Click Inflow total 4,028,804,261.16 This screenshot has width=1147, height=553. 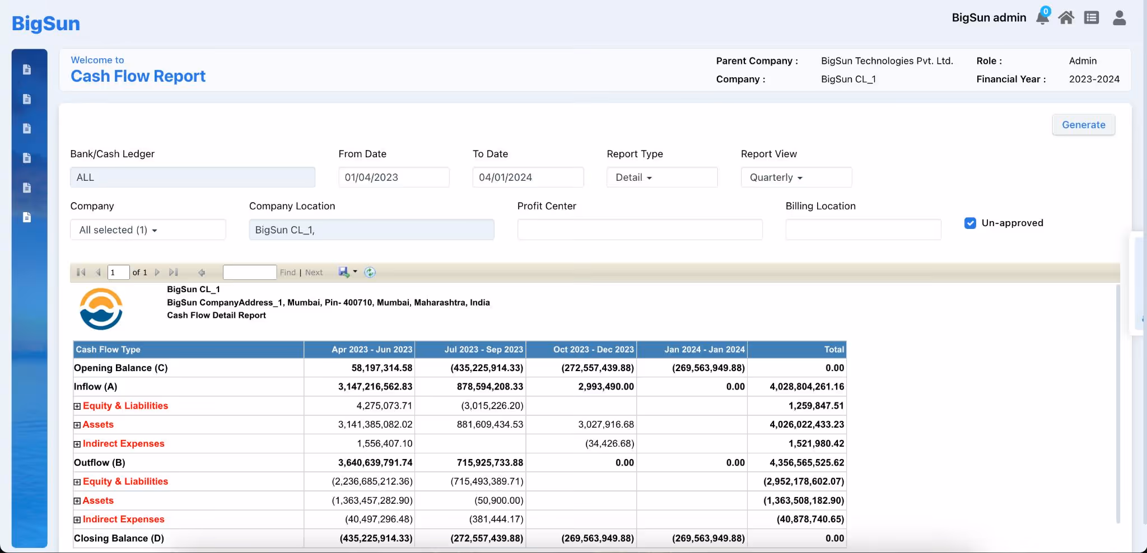[x=807, y=387]
